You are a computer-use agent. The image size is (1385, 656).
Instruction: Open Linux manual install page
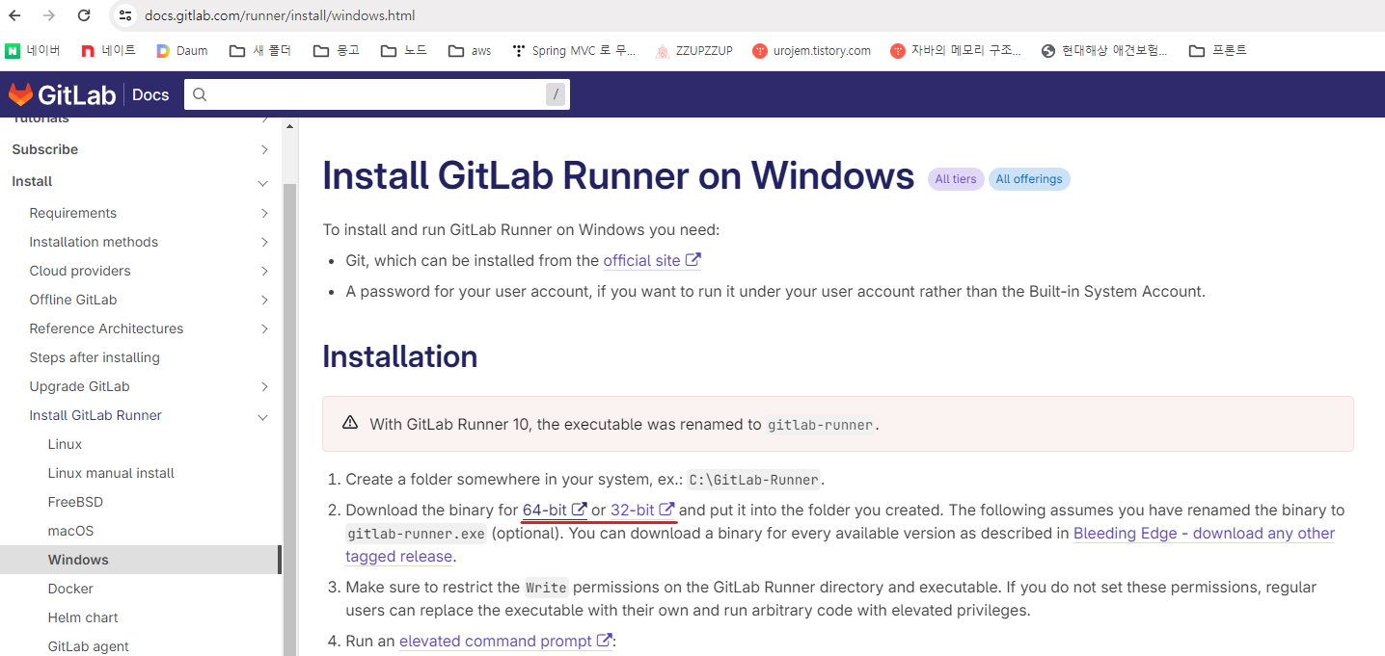(x=111, y=473)
